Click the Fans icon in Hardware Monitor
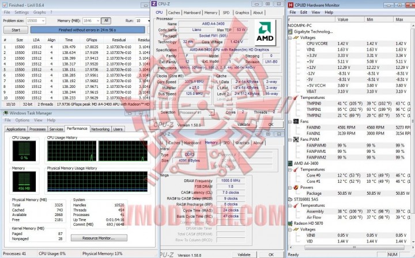 pyautogui.click(x=296, y=121)
